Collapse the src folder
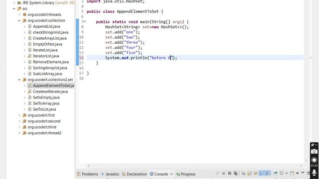 tap(14, 8)
